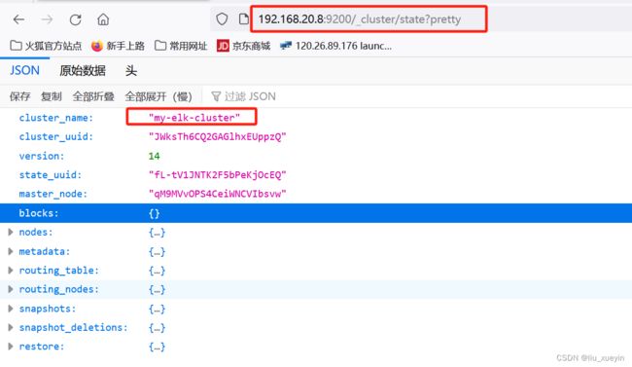This screenshot has width=632, height=367.
Task: Select the cluster_uuid key
Action: coord(56,136)
